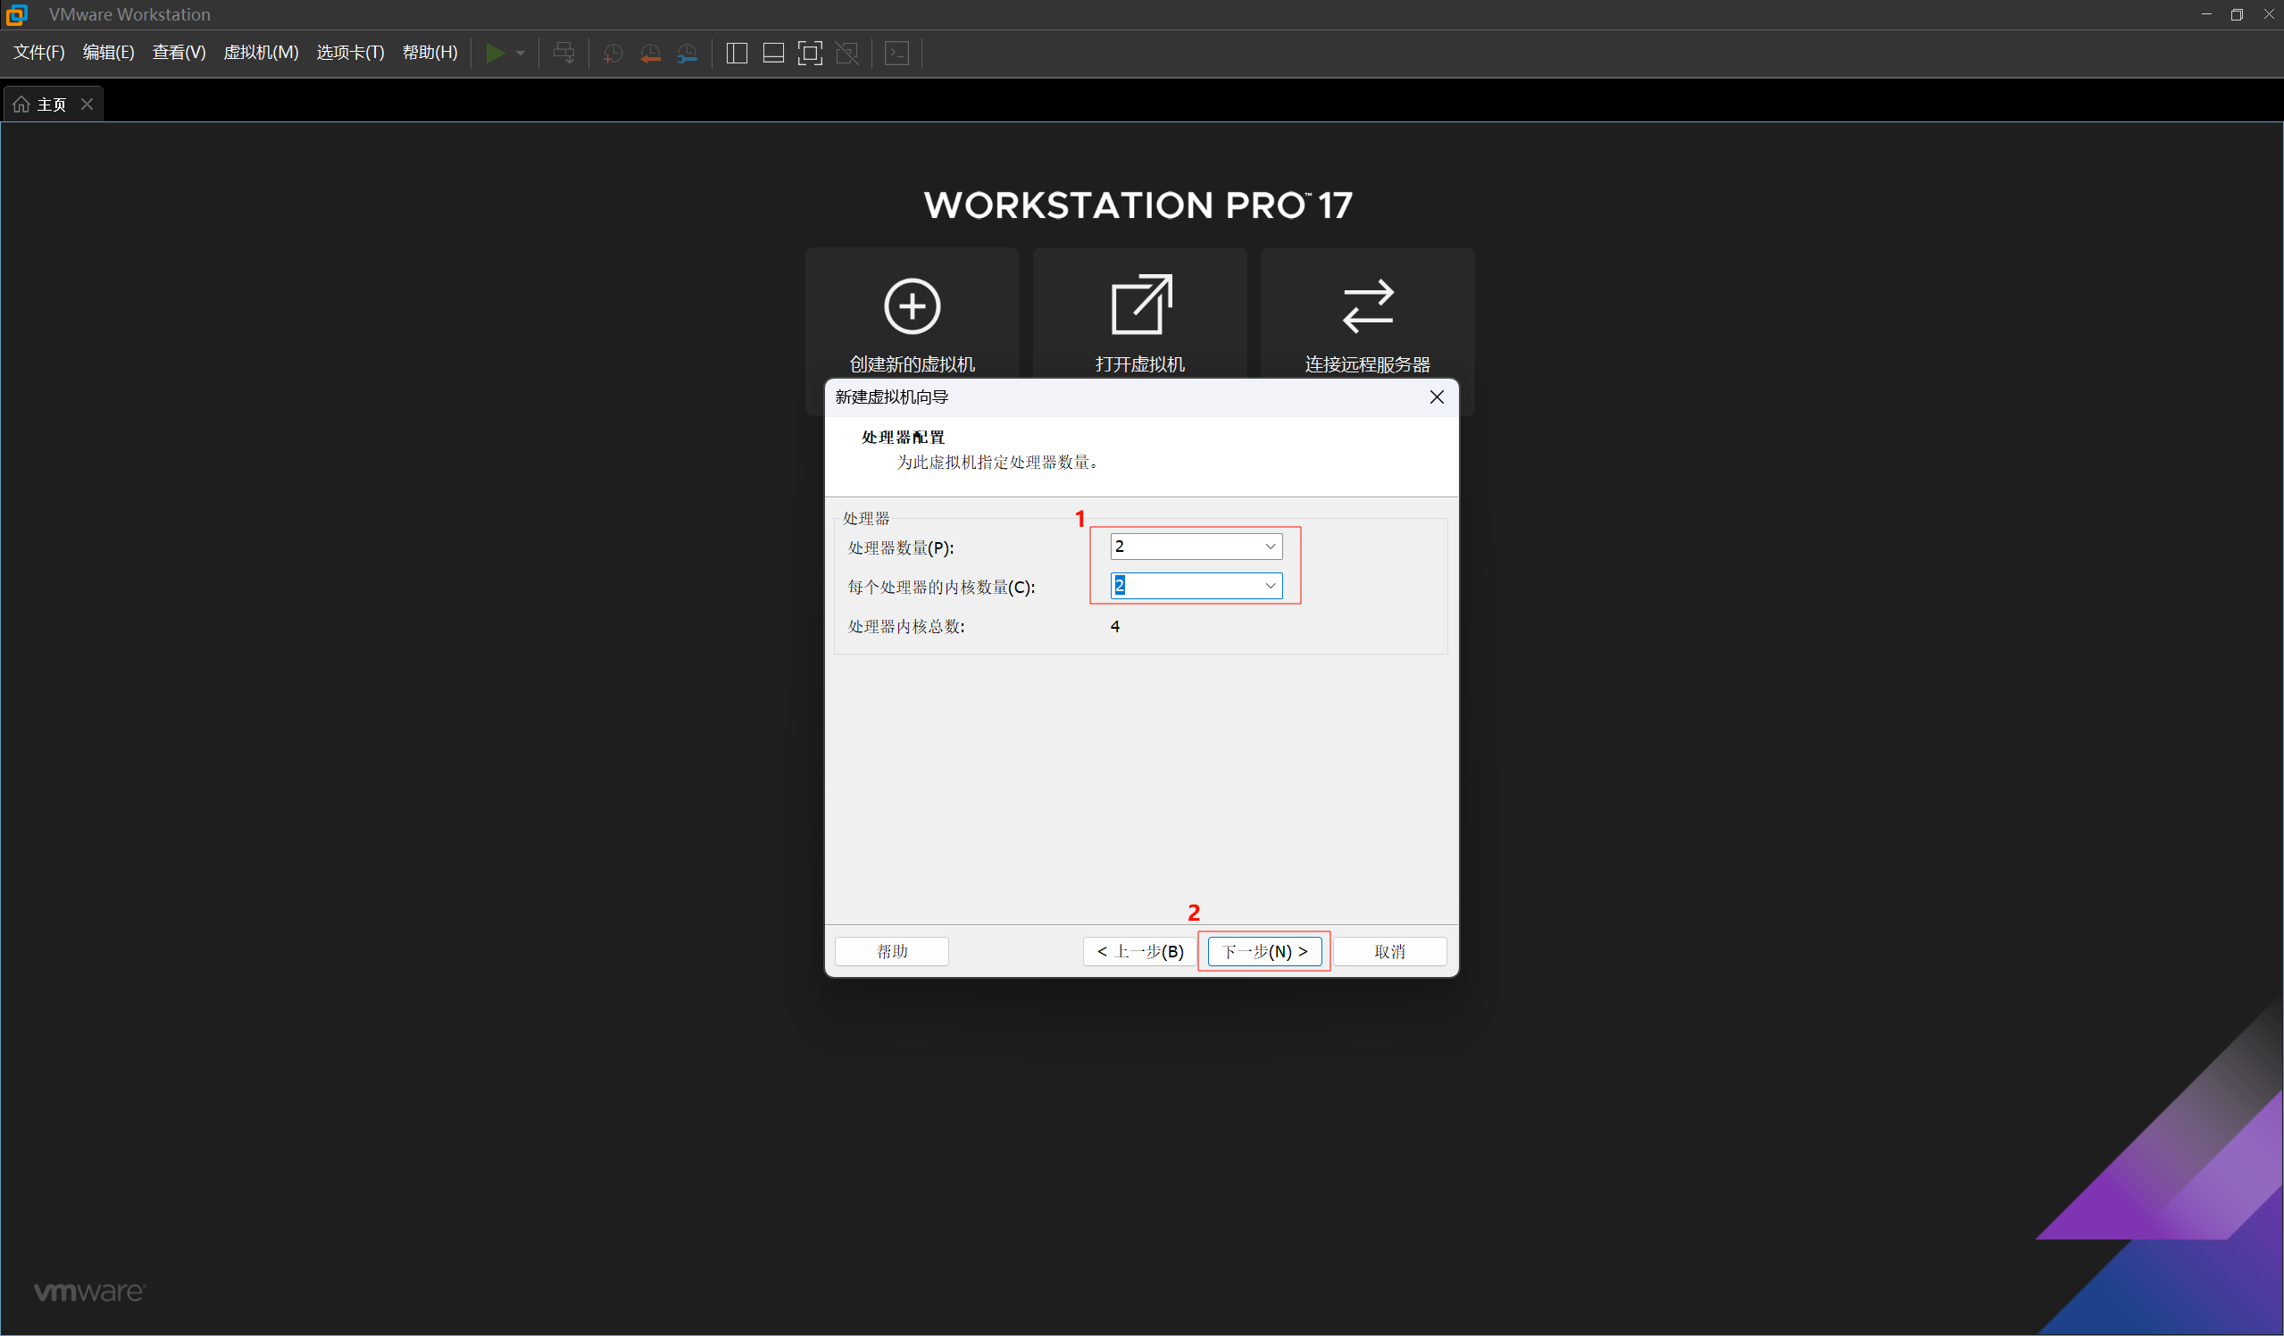The image size is (2284, 1336).
Task: Open the 文件(F) menu
Action: click(x=39, y=53)
